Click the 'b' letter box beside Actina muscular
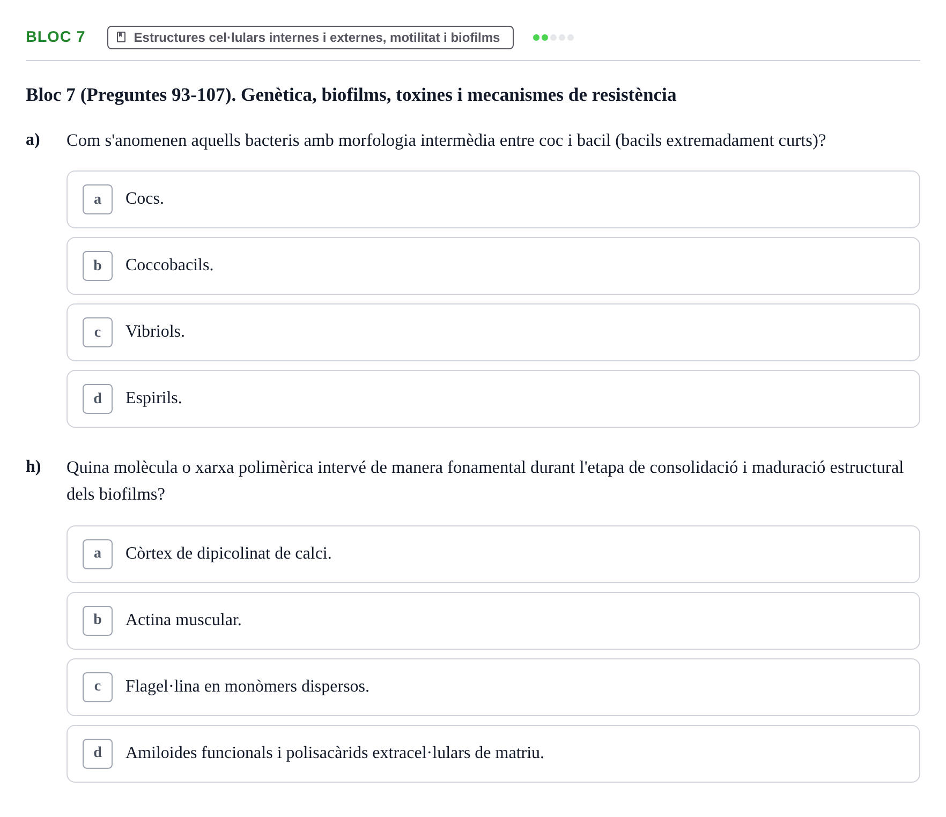 98,621
